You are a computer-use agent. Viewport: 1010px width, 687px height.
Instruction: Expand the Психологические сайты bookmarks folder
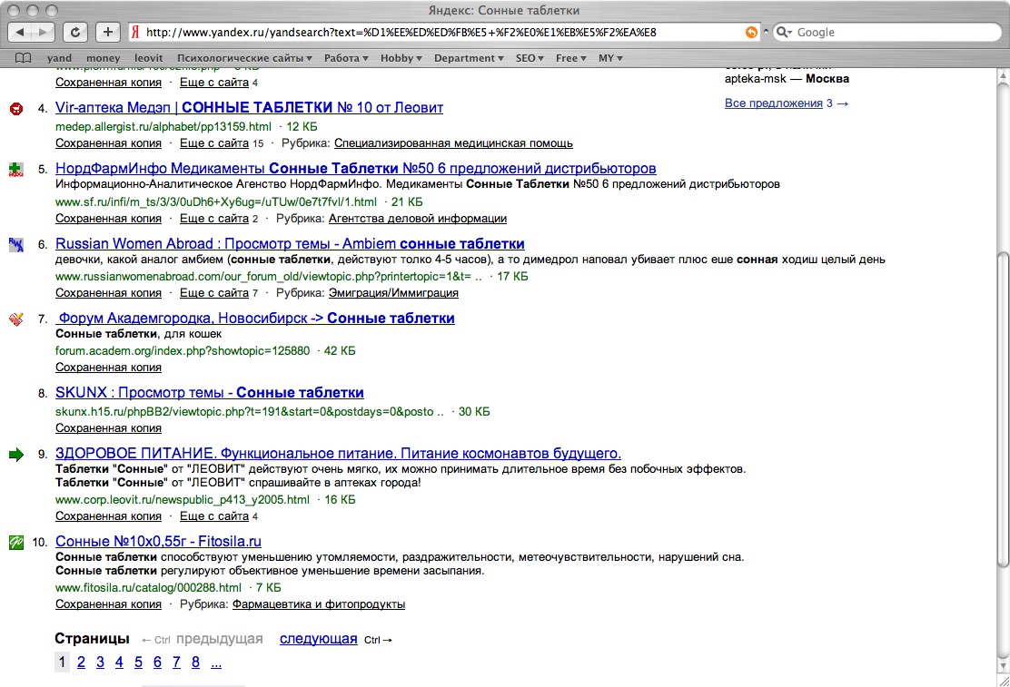[244, 58]
